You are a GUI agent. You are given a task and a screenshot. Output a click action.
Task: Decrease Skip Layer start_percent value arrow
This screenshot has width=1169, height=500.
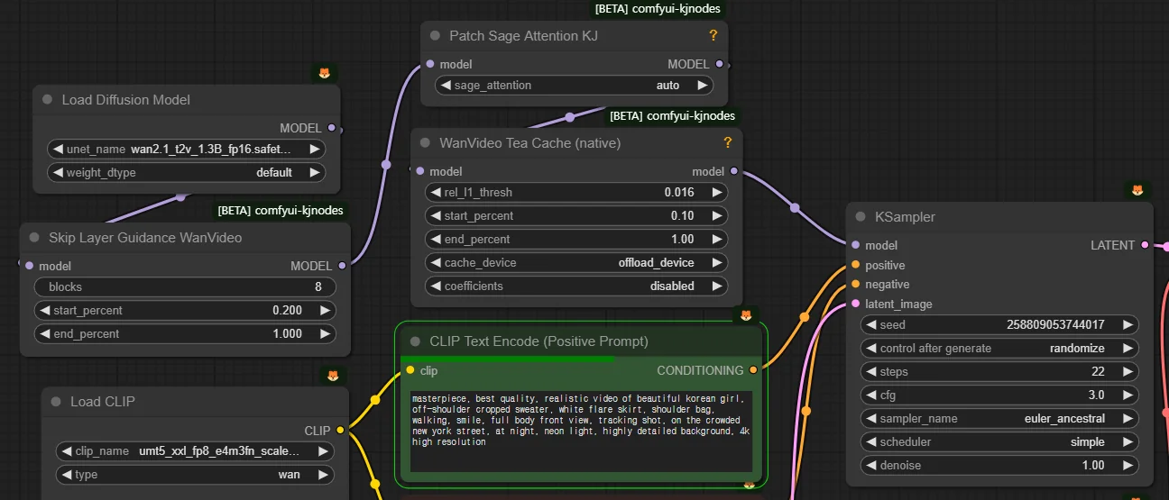tap(44, 310)
